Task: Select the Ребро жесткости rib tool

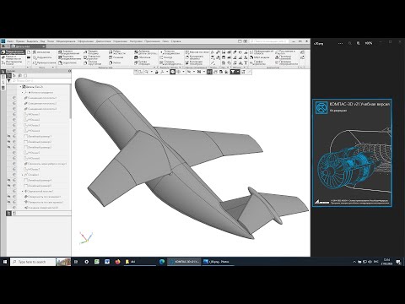Action: point(117,52)
